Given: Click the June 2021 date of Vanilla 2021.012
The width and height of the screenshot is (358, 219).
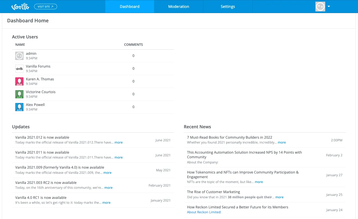Looking at the screenshot, I should click(x=163, y=140).
